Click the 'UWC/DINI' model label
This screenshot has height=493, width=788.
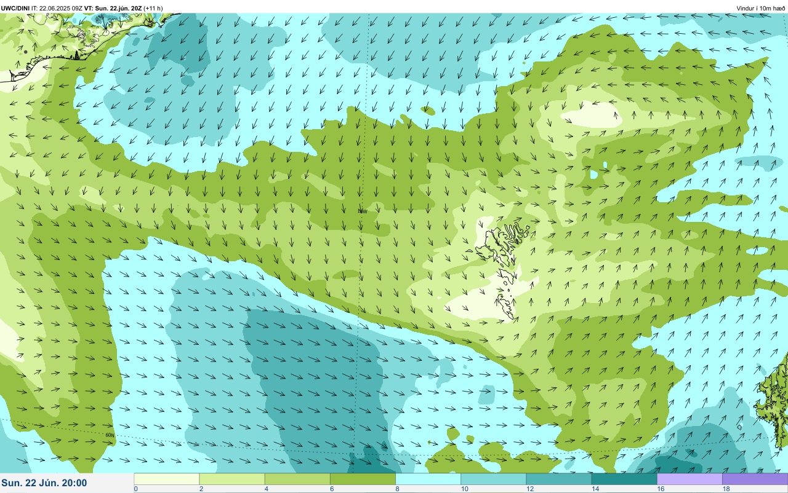[x=15, y=9]
